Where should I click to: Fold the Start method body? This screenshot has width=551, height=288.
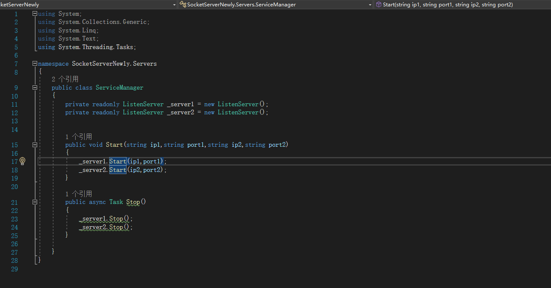pos(35,145)
